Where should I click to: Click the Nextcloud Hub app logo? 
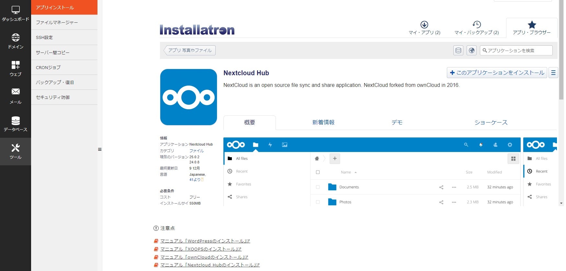click(188, 97)
